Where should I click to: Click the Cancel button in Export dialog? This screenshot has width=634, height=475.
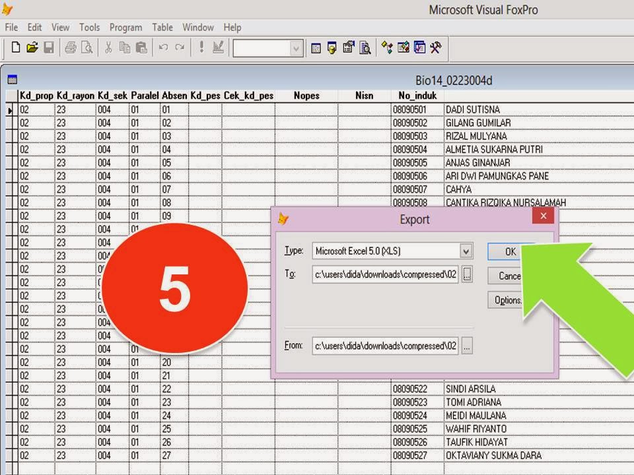pyautogui.click(x=509, y=276)
